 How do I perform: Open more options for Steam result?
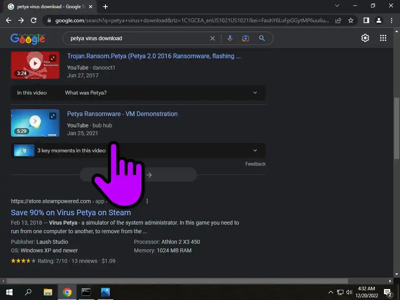click(x=147, y=201)
